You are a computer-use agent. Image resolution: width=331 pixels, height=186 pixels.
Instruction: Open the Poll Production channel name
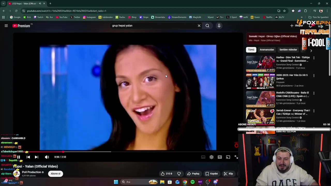32,172
